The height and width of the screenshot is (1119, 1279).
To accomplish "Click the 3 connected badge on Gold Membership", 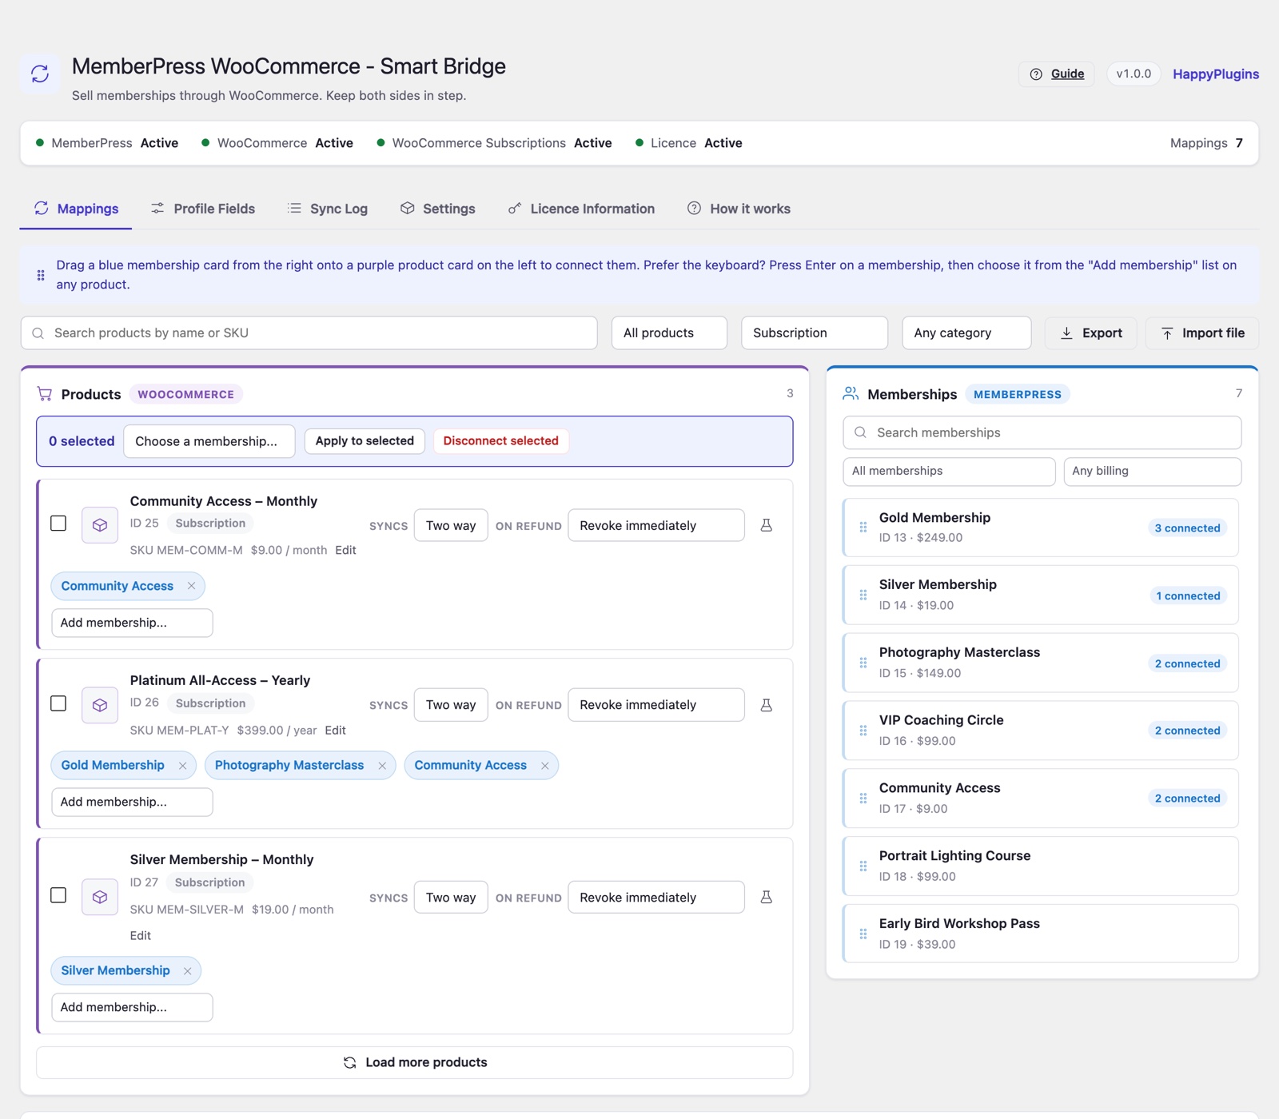I will pyautogui.click(x=1187, y=528).
